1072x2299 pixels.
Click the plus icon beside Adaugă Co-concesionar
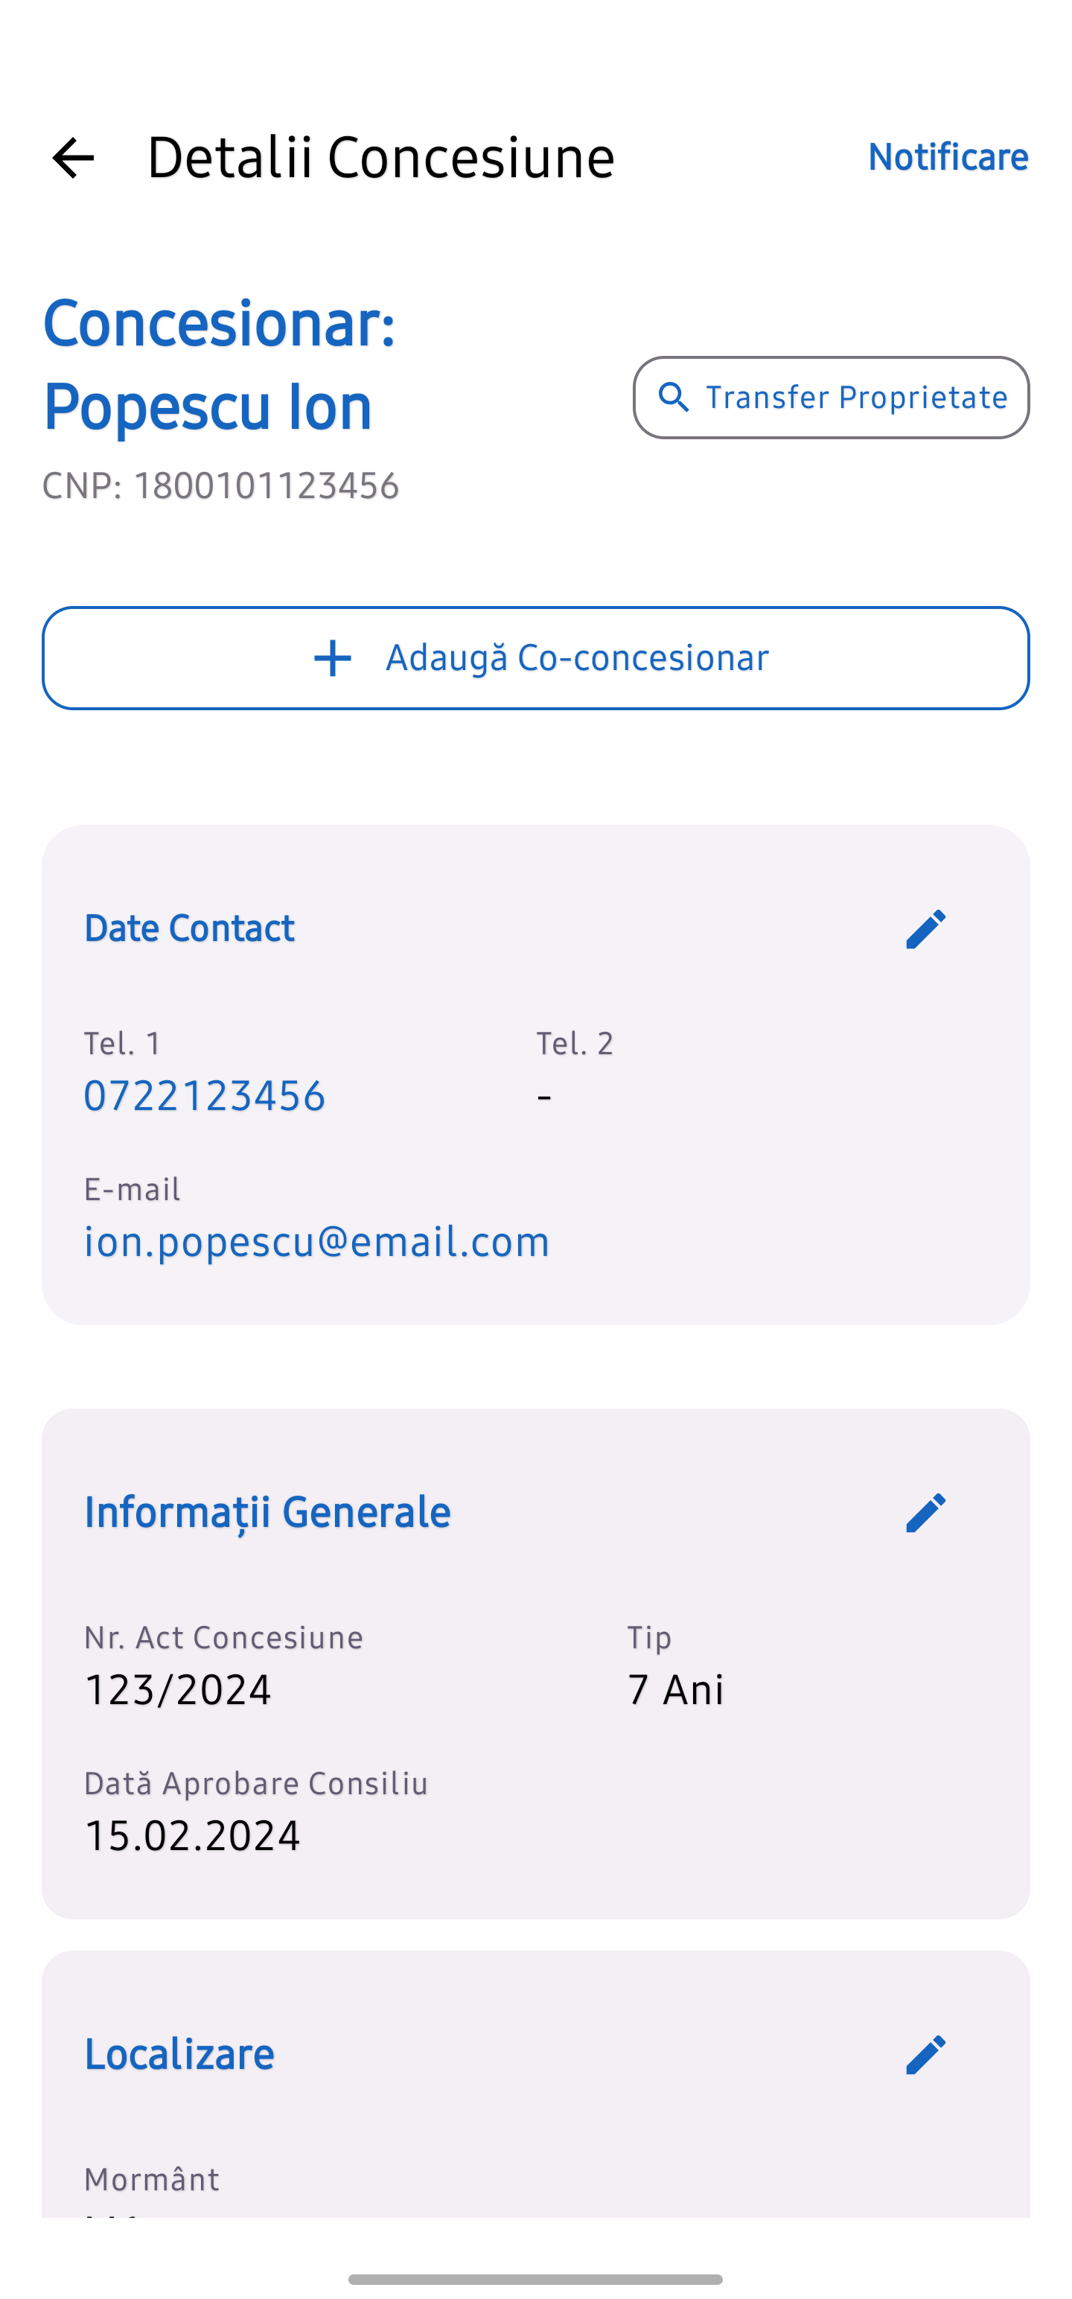tap(333, 659)
